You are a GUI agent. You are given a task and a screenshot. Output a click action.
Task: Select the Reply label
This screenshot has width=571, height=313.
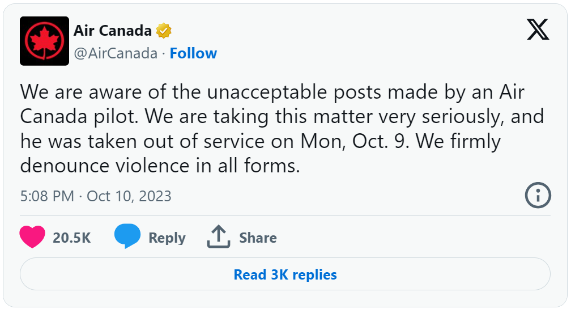(167, 238)
